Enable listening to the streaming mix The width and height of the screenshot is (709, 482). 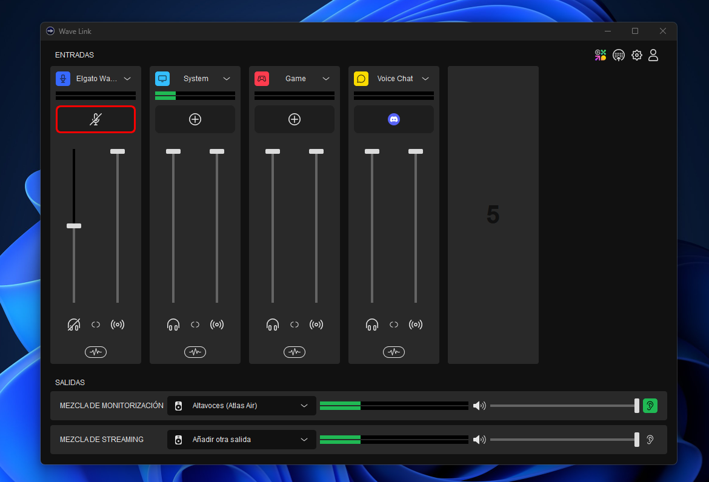point(650,440)
